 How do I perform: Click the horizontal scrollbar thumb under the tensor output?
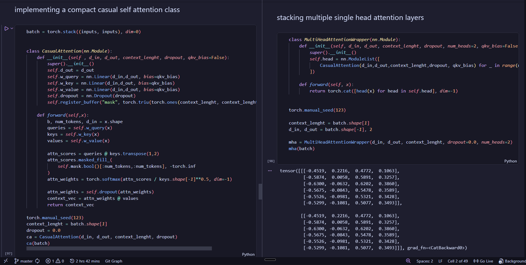pos(270,259)
